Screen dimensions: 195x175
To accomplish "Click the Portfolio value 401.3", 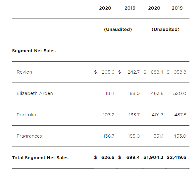I will click(x=158, y=115).
